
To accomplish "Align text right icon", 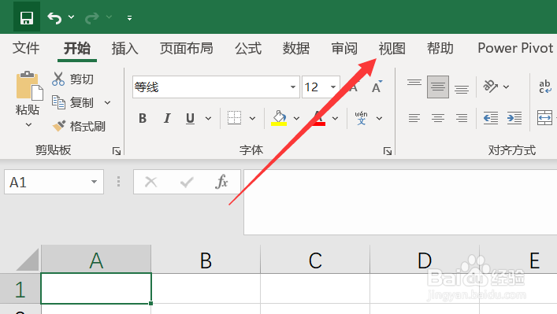I will tap(462, 118).
